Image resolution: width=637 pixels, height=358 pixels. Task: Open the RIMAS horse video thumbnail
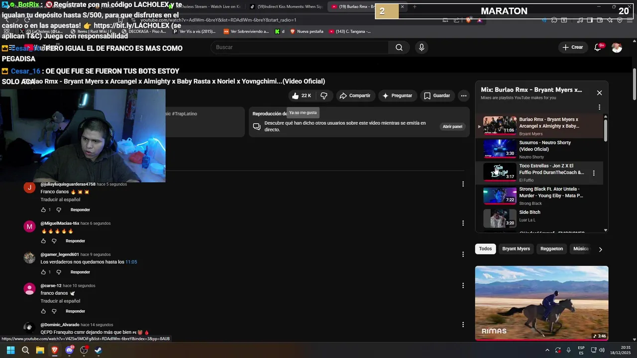pos(541,303)
